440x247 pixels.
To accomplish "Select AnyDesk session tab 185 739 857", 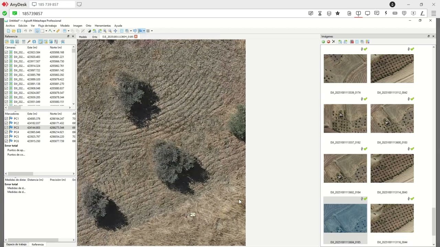I will click(52, 4).
